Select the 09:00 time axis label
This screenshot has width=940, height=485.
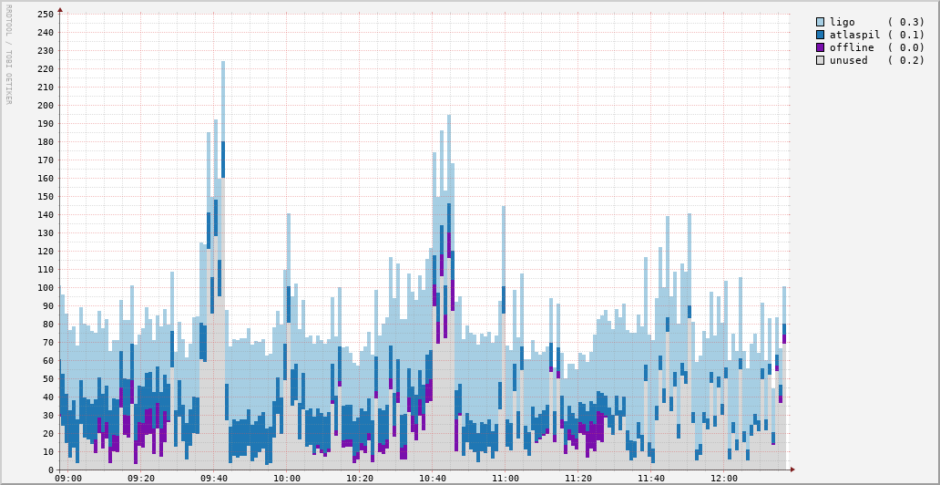(x=68, y=478)
